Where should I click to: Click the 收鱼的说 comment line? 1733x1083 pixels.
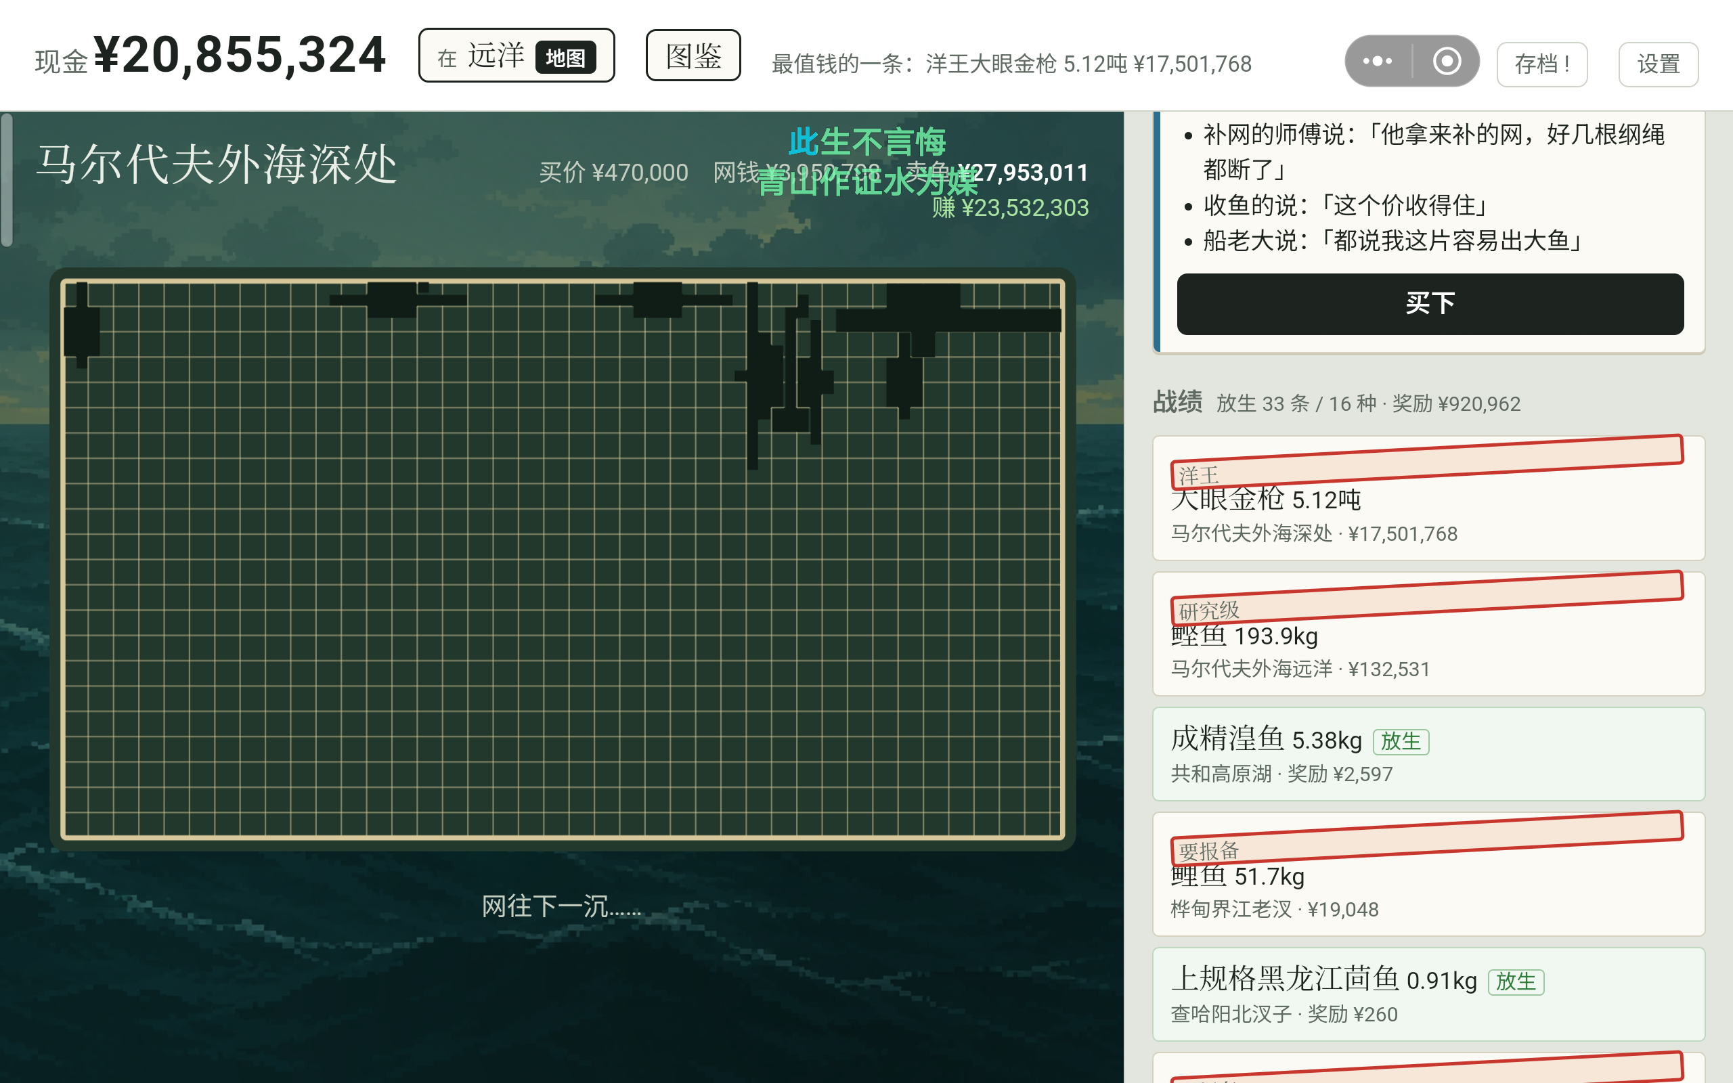point(1346,206)
